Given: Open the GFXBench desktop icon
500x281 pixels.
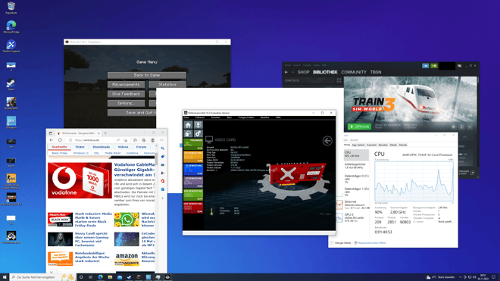Looking at the screenshot, I should pyautogui.click(x=11, y=123).
